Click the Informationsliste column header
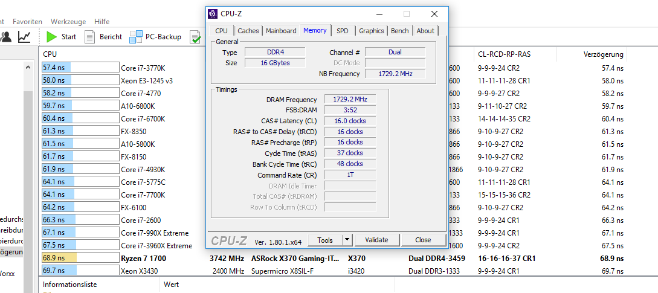Image resolution: width=658 pixels, height=293 pixels. pos(69,285)
